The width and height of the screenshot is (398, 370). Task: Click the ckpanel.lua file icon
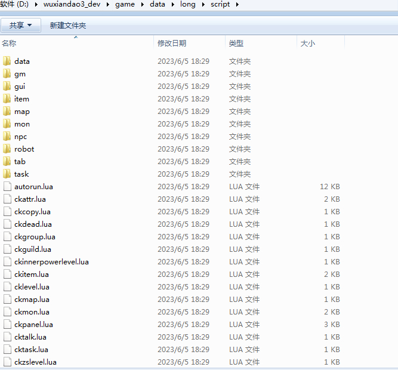pyautogui.click(x=7, y=324)
